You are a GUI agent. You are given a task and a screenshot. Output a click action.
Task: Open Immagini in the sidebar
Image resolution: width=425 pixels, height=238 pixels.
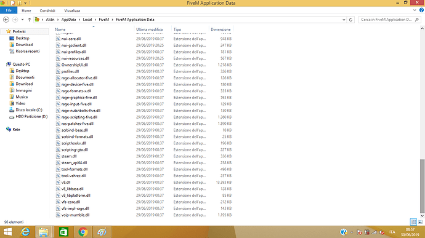pyautogui.click(x=23, y=90)
